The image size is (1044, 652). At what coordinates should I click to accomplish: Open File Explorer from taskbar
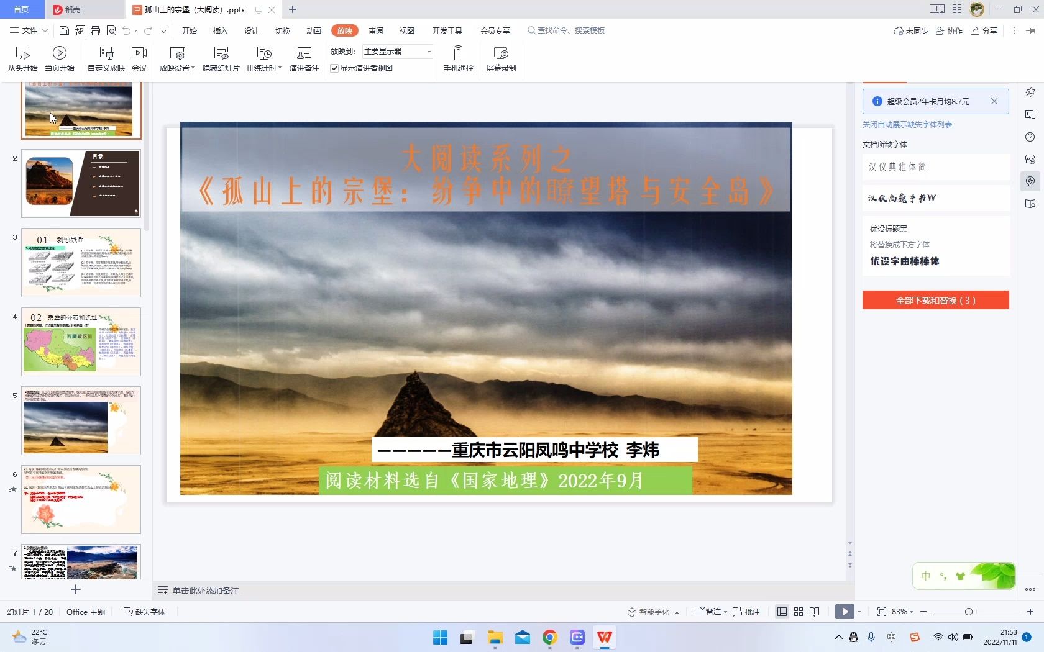[495, 637]
